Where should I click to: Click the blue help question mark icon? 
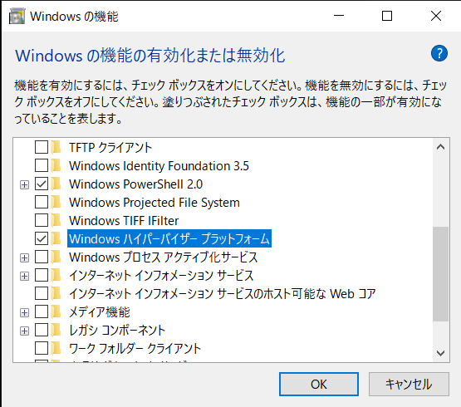coord(439,53)
